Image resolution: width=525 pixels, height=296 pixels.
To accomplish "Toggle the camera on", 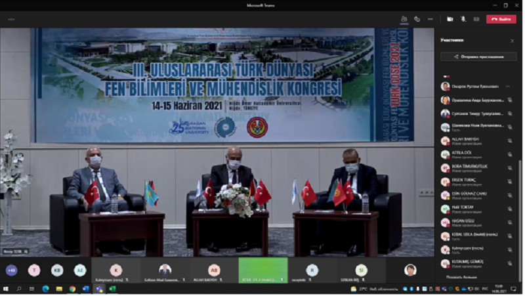I will [450, 19].
